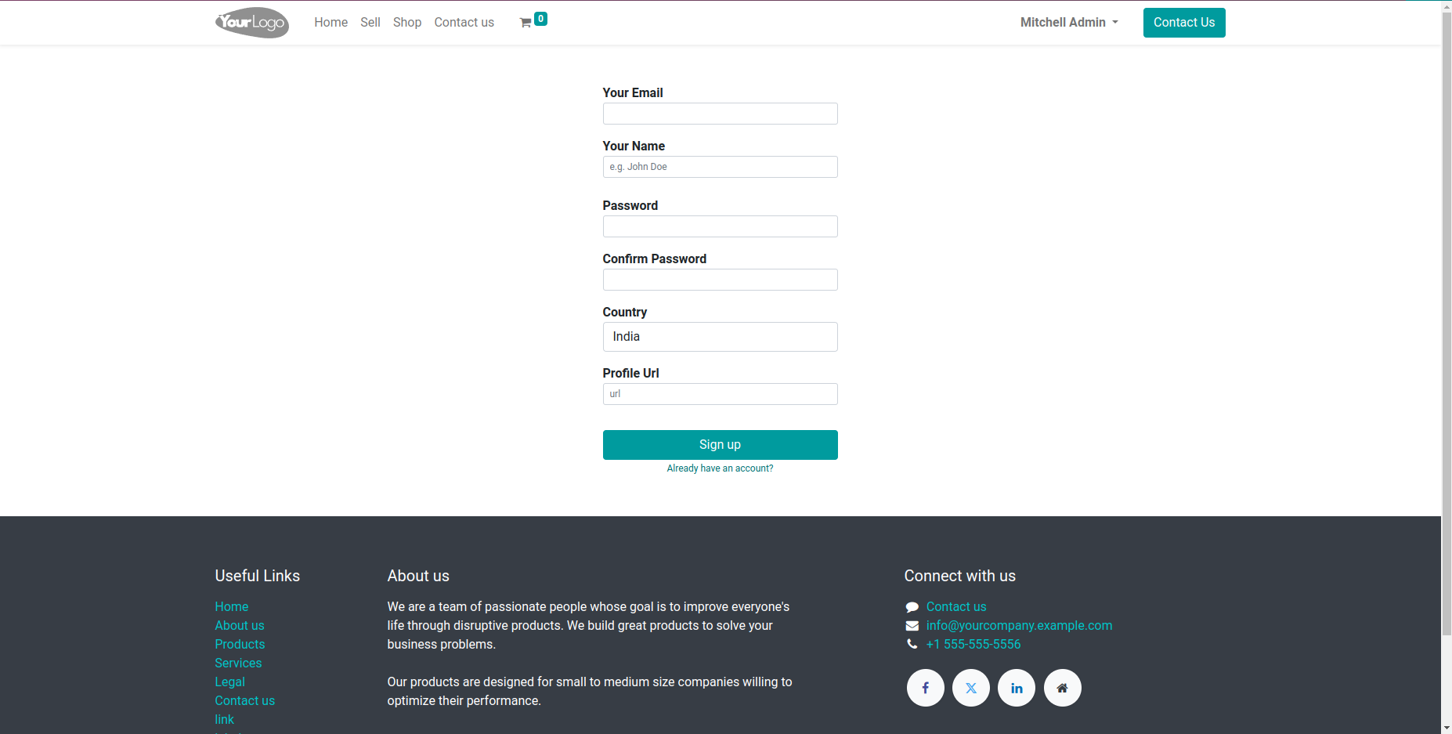
Task: Open the X (Twitter) social icon
Action: tap(971, 688)
